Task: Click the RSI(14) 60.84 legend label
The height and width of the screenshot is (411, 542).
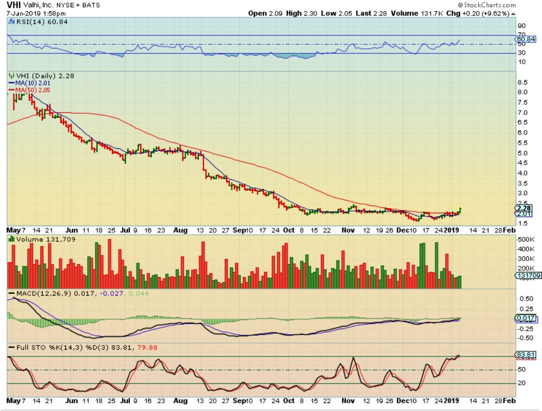Action: pos(42,22)
